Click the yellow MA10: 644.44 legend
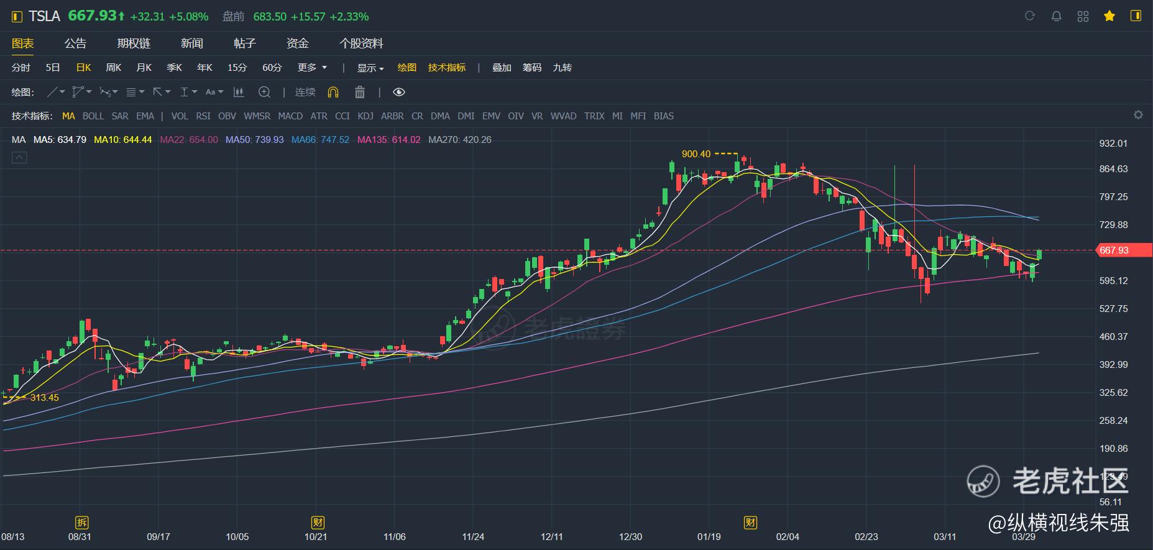 [x=123, y=140]
